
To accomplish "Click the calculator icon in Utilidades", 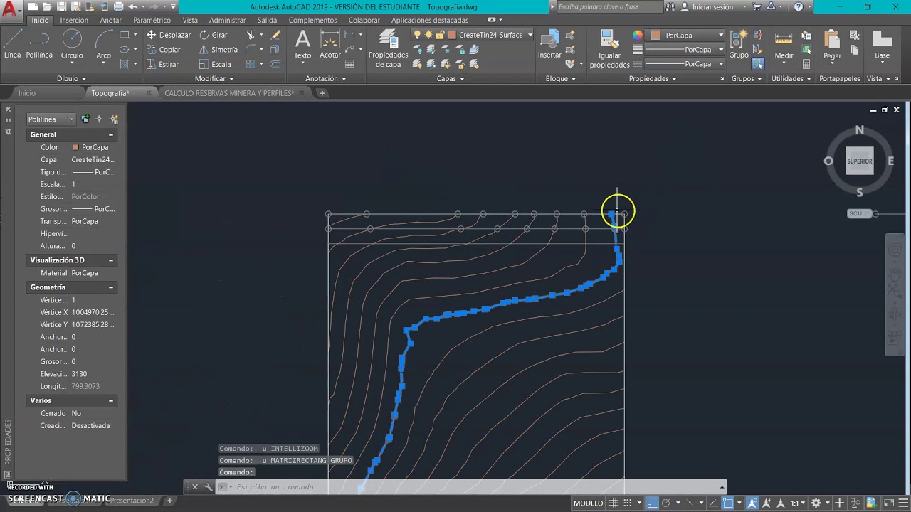I will click(x=806, y=64).
